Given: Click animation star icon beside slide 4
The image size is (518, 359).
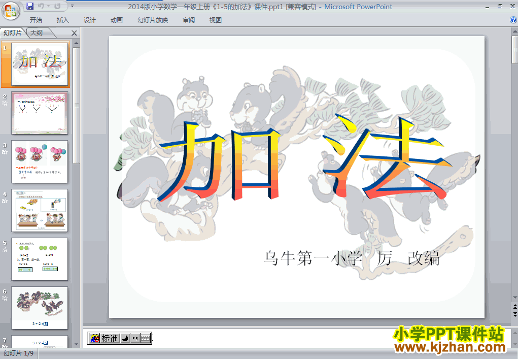Looking at the screenshot, I should click(x=5, y=201).
